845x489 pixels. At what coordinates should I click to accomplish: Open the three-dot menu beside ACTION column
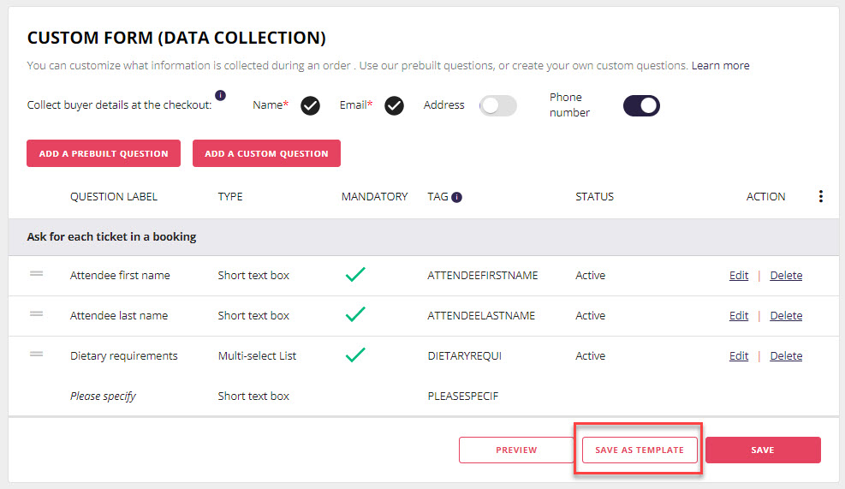(820, 197)
